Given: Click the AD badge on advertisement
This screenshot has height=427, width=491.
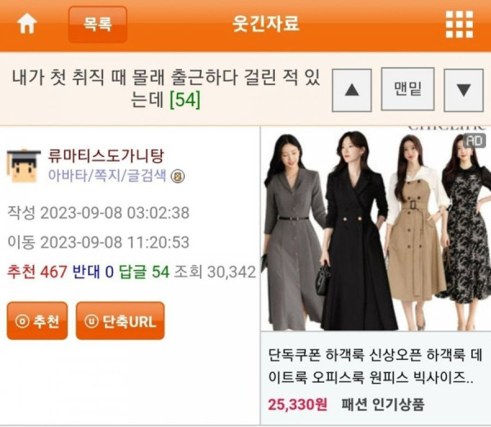Looking at the screenshot, I should pos(475,141).
